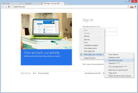Click the Terms footer link
The height and width of the screenshot is (93, 138).
[x=34, y=73]
